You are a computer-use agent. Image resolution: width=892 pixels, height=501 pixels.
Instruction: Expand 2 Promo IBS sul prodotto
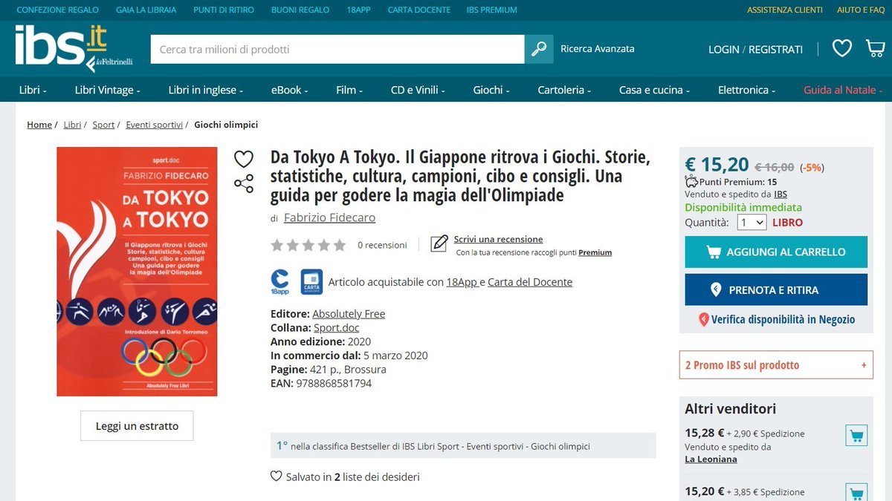click(x=776, y=365)
